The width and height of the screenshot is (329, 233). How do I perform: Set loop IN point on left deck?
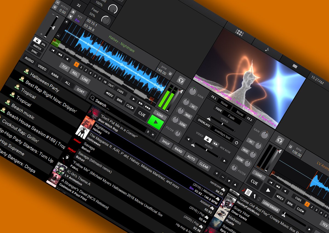coord(105,82)
